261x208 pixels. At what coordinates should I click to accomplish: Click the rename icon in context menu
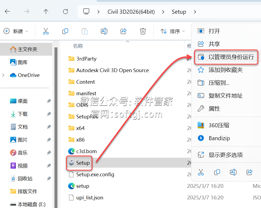233,172
